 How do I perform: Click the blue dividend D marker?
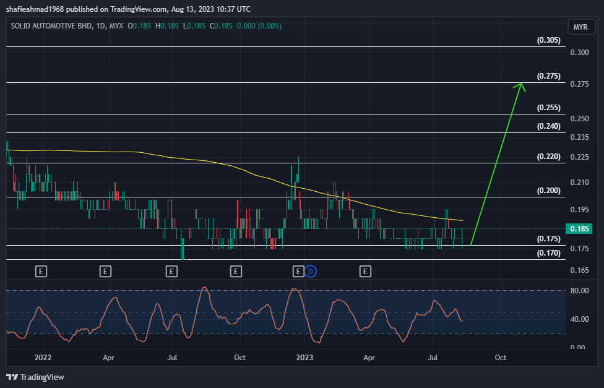point(311,272)
